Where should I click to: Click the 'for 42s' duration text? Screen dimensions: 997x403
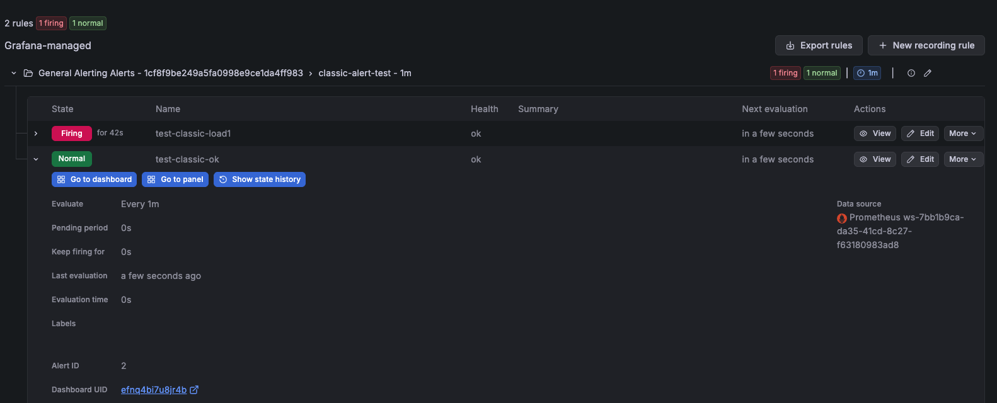[x=110, y=133]
